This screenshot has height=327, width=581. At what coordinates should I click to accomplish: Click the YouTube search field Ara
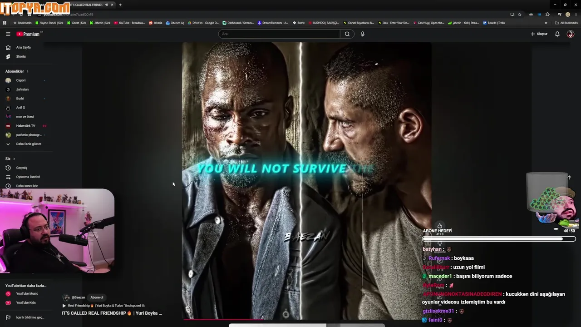279,34
